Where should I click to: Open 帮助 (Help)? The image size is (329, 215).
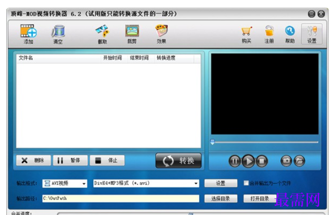[x=290, y=34]
